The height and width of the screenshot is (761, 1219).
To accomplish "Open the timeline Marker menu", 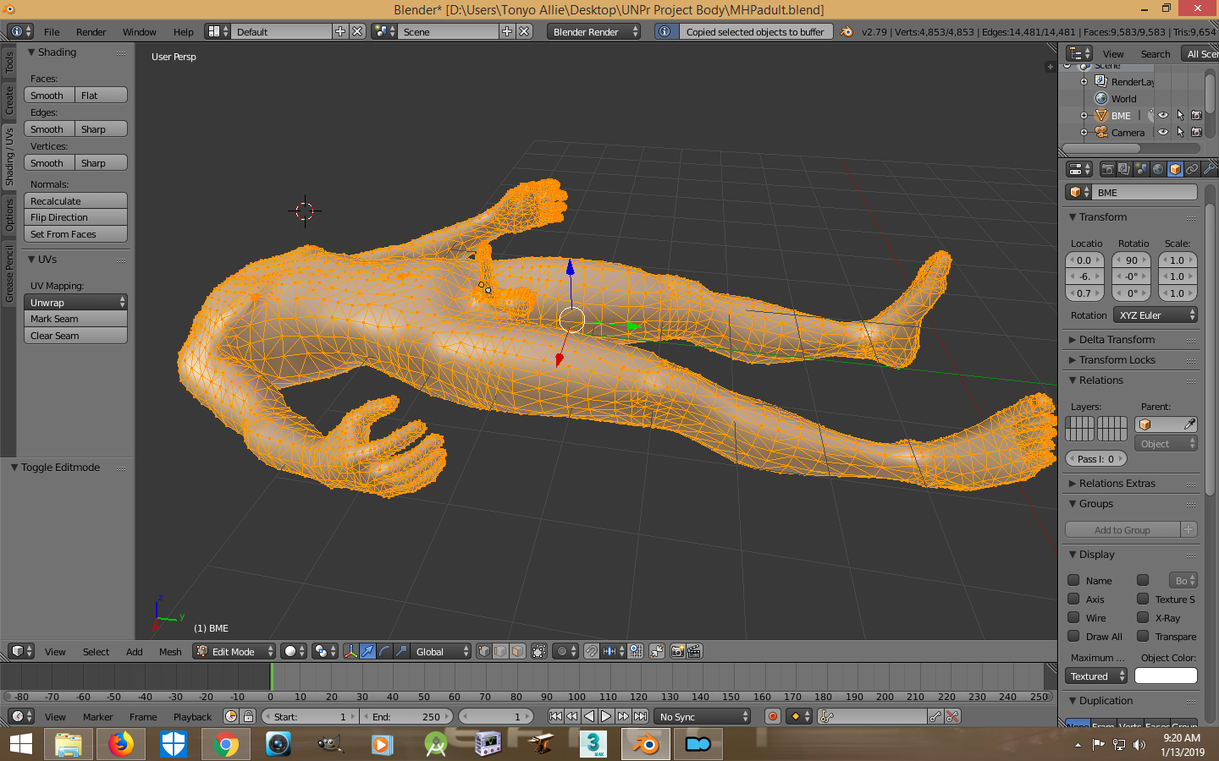I will (x=97, y=716).
